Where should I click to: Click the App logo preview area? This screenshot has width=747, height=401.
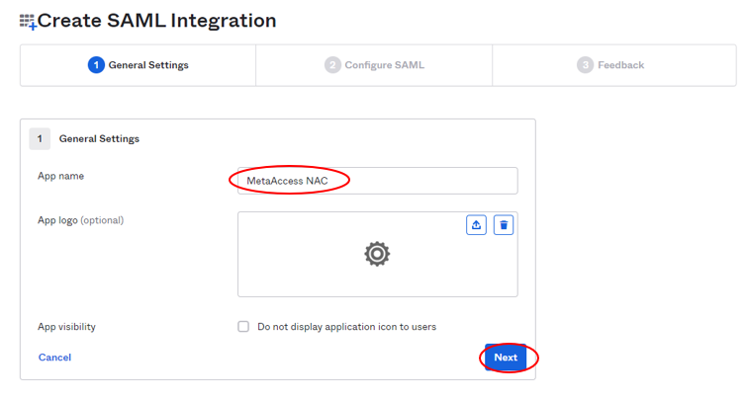378,255
